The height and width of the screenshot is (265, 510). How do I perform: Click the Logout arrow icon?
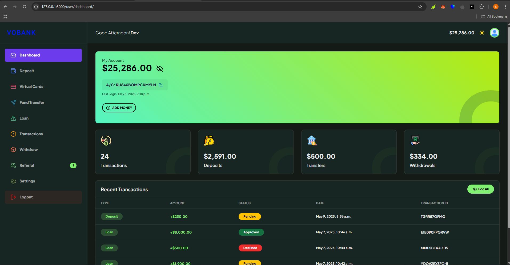[13, 197]
